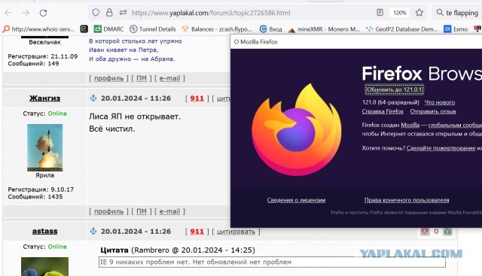This screenshot has height=276, width=482.
Task: Click цитировать on astass's post
Action: pos(236,232)
